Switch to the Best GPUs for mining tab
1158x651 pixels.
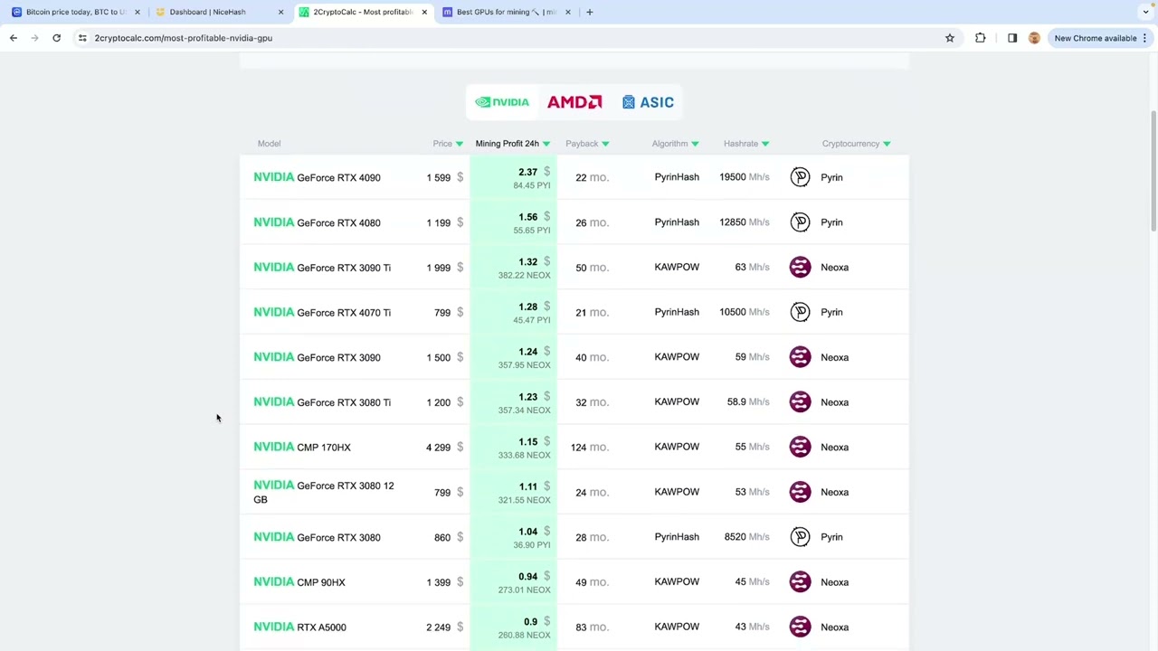coord(506,12)
